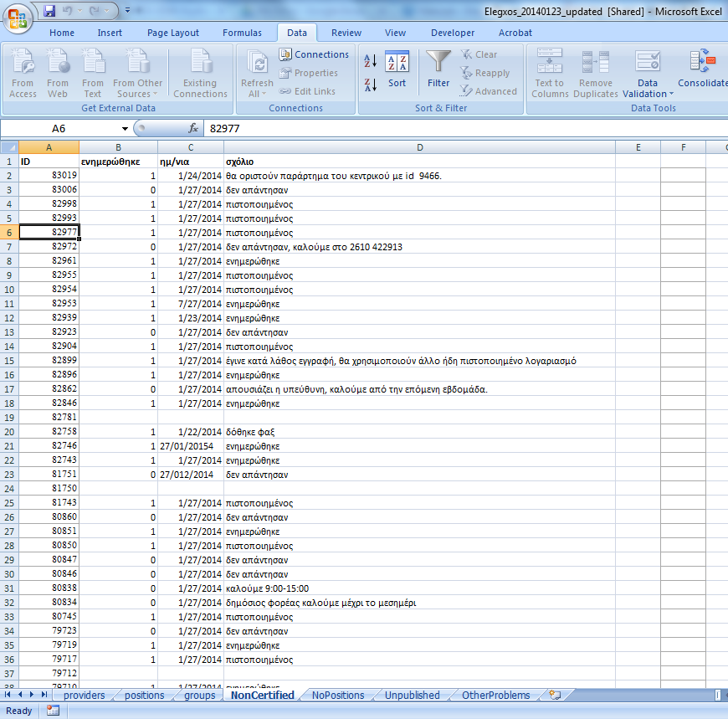This screenshot has height=719, width=728.
Task: Click Refresh All icon
Action: point(257,63)
